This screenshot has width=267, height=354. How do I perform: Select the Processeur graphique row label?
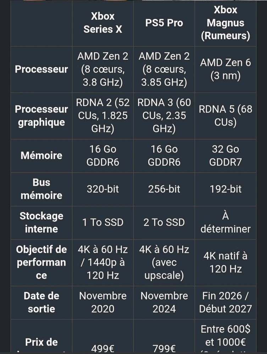[x=41, y=116]
